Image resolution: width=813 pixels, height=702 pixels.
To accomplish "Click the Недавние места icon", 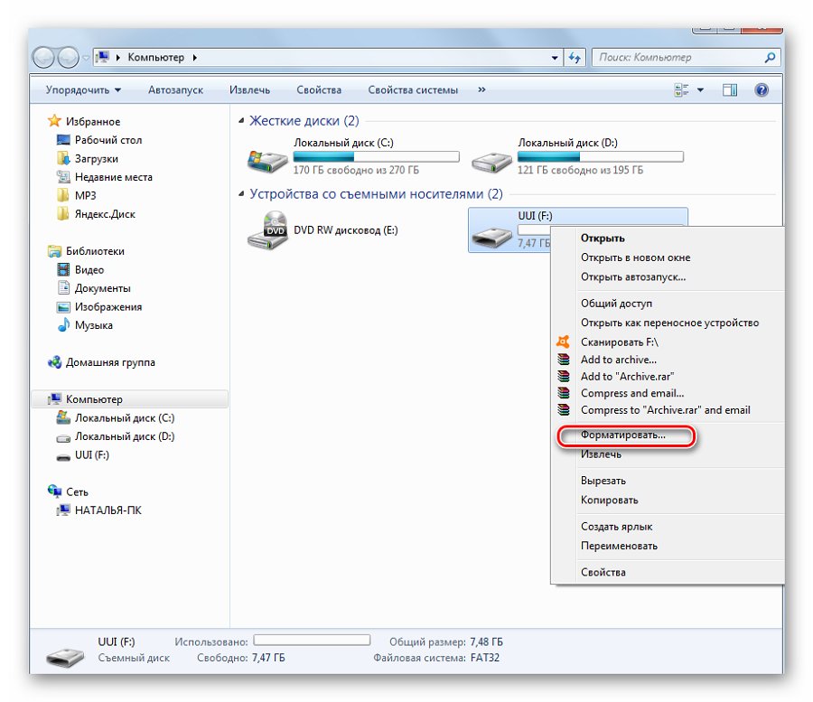I will tap(63, 177).
